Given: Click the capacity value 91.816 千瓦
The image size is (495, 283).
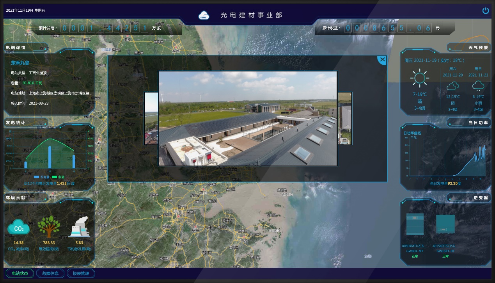Looking at the screenshot, I should coord(32,83).
